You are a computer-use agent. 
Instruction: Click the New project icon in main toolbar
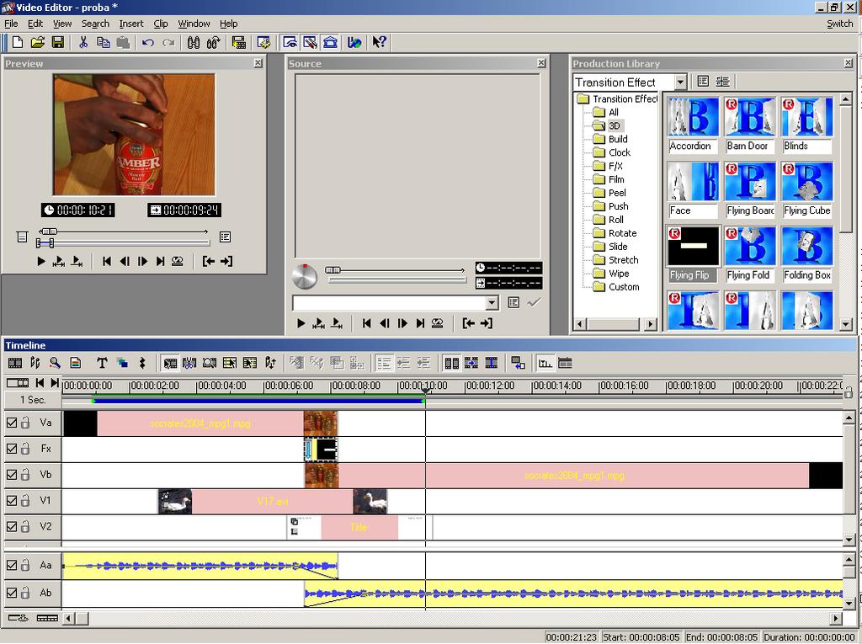[x=18, y=42]
